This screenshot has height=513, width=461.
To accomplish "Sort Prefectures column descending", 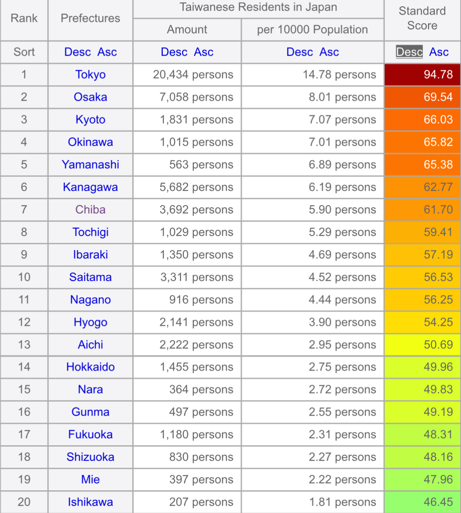I will [x=77, y=52].
